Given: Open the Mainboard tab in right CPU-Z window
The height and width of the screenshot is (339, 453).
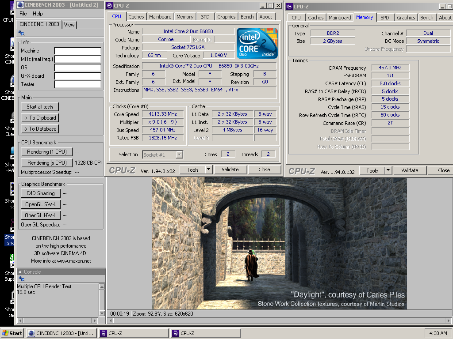Looking at the screenshot, I should pyautogui.click(x=340, y=18).
